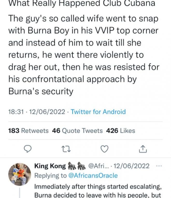Show who gave the 426 Likes
171x198 pixels.
(x=120, y=130)
